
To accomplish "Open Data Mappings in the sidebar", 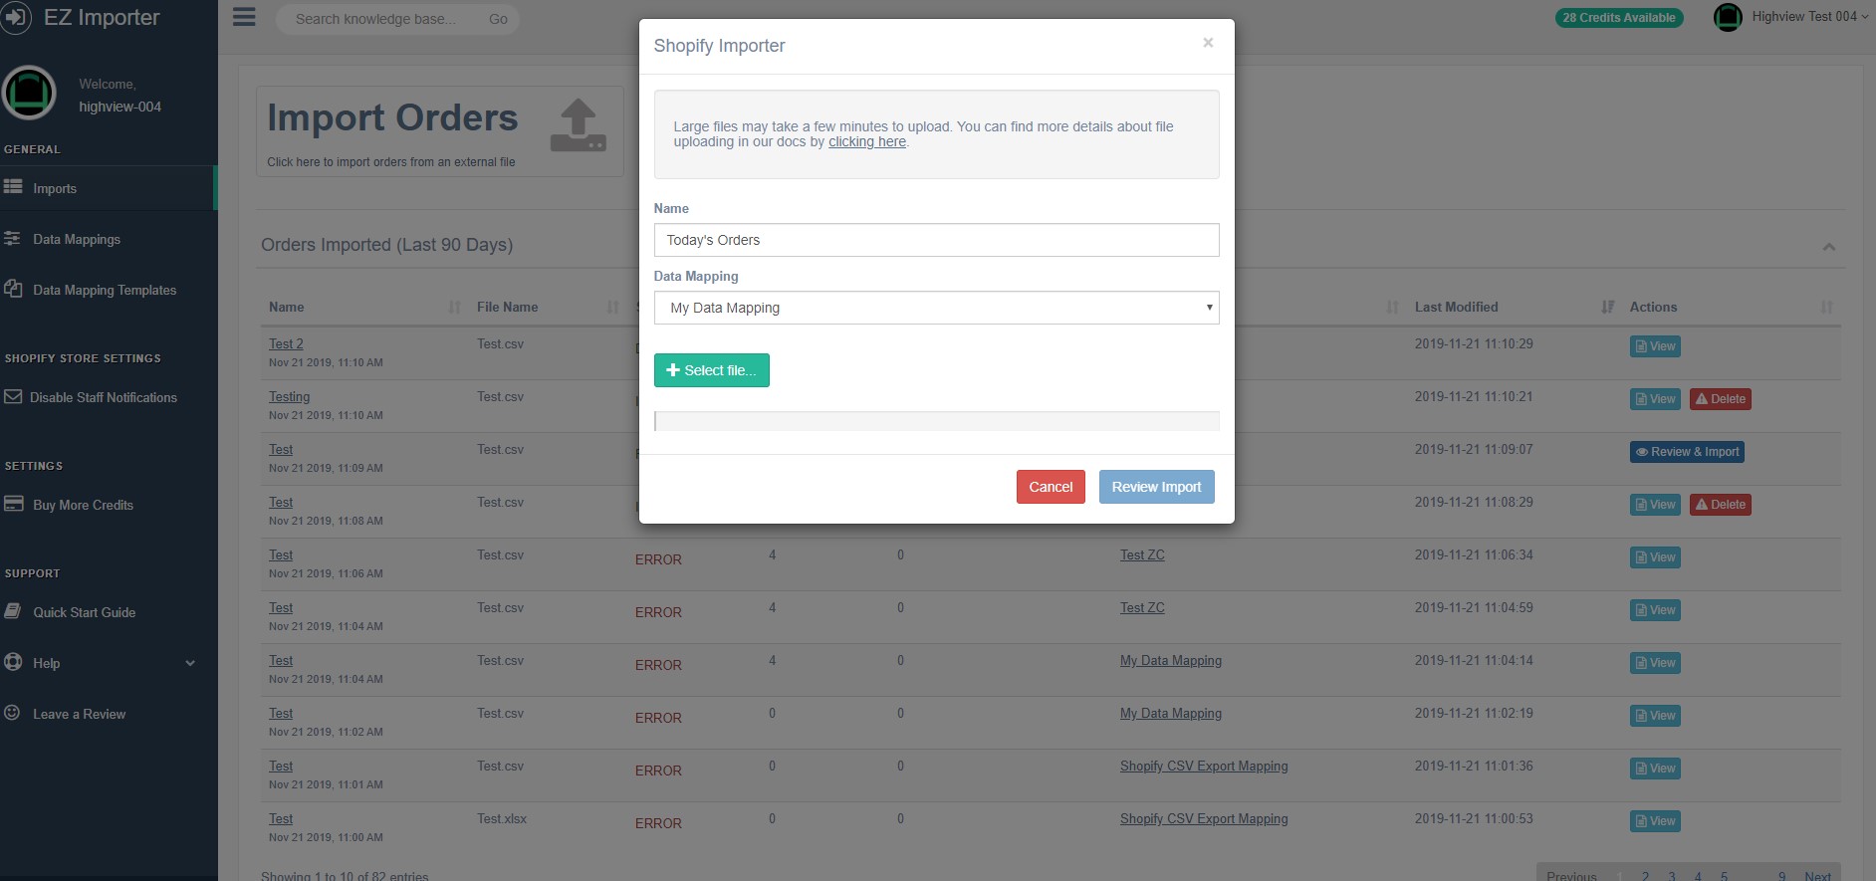I will [x=77, y=240].
